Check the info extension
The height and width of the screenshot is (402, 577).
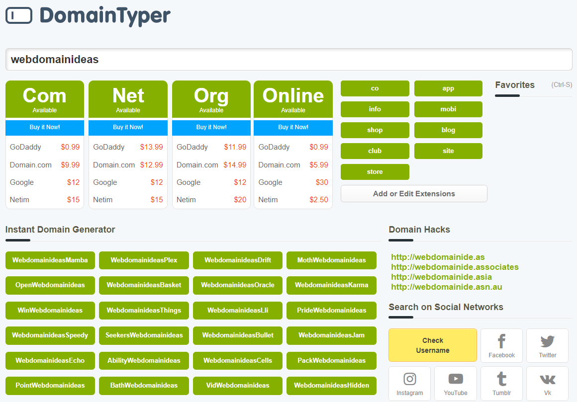click(375, 109)
